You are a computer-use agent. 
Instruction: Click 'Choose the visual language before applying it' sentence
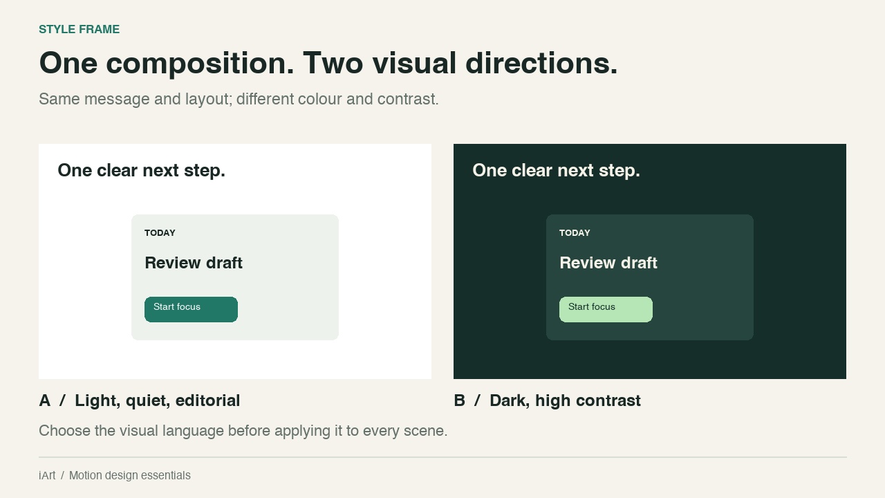tap(243, 431)
